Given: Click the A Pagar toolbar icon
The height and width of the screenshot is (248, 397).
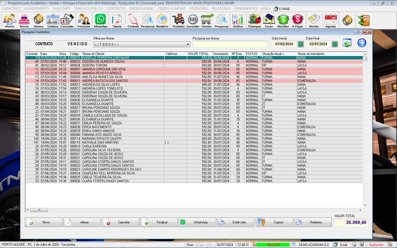Looking at the screenshot, I should tap(297, 20).
